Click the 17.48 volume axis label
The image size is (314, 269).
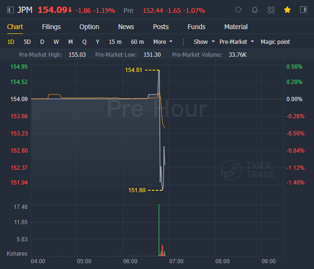coord(20,207)
